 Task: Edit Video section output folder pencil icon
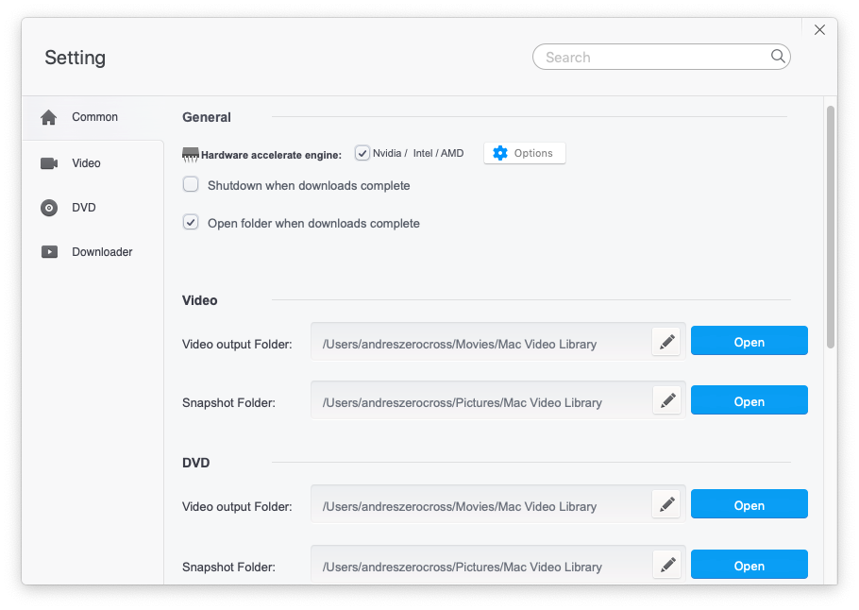point(666,342)
